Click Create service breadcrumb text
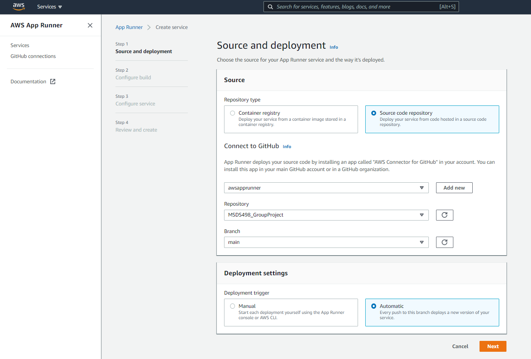The width and height of the screenshot is (531, 359). [x=172, y=27]
